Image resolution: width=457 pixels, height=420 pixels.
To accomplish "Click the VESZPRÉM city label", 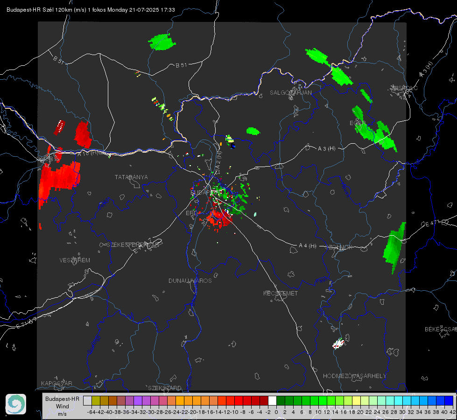I will coord(75,260).
